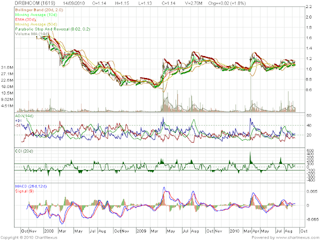Click the Apr month label on time axis

click(255, 231)
